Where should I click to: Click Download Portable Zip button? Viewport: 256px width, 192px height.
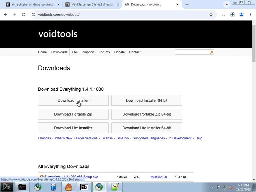pos(73,114)
